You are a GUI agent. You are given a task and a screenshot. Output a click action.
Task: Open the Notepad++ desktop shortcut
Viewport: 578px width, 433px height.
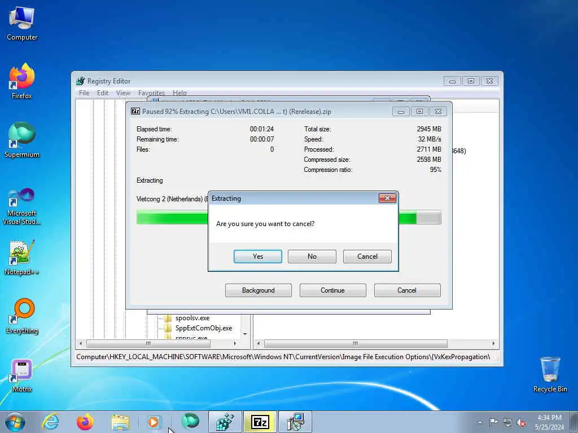[x=22, y=257]
